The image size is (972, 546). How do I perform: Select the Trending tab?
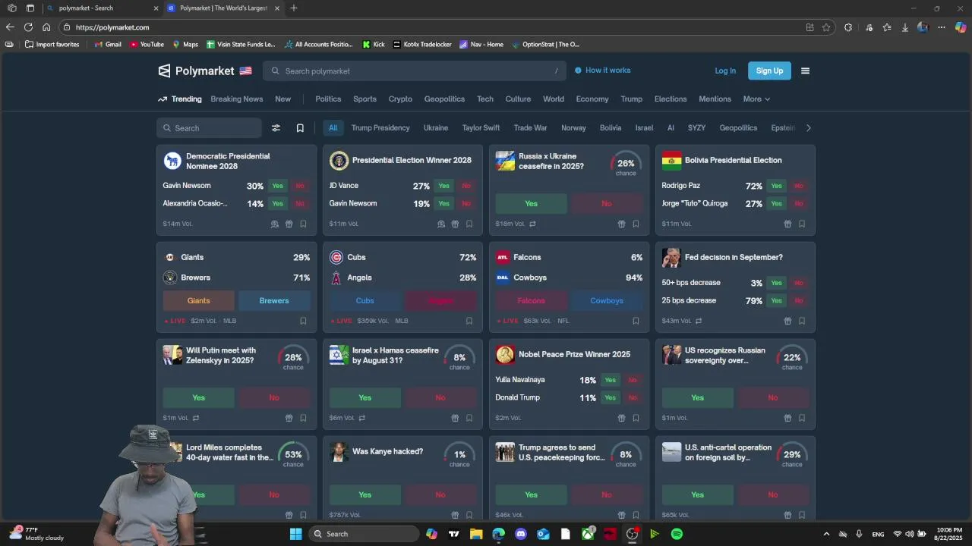[180, 99]
